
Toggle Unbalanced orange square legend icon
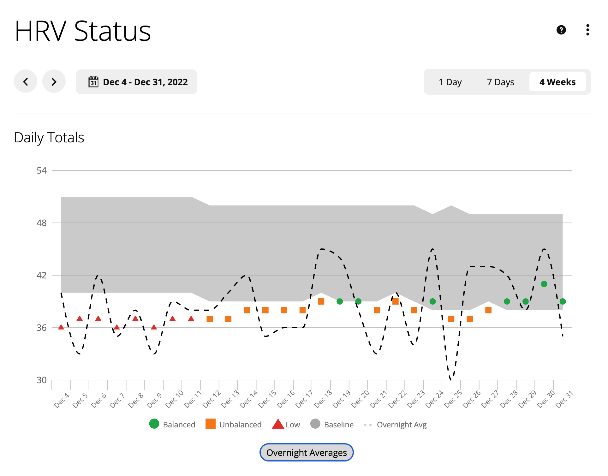click(x=210, y=424)
